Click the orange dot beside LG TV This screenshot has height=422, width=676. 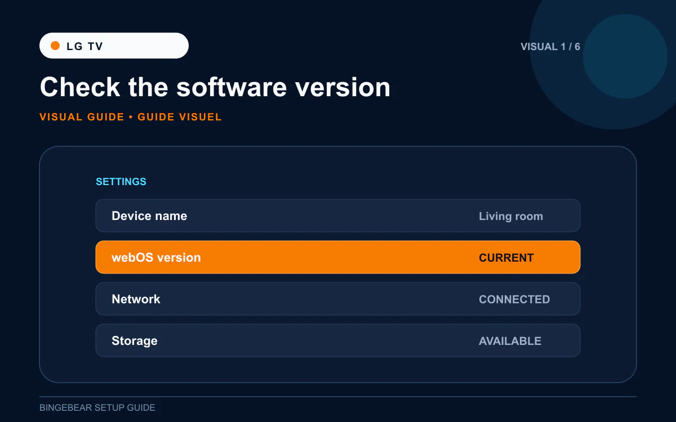(55, 46)
